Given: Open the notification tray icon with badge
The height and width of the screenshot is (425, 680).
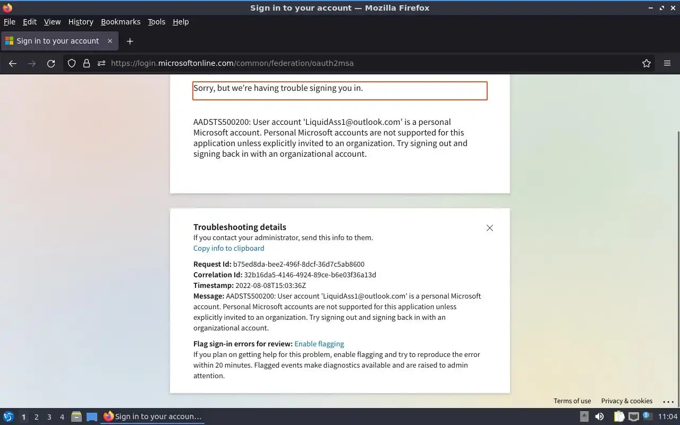Looking at the screenshot, I should 647,416.
